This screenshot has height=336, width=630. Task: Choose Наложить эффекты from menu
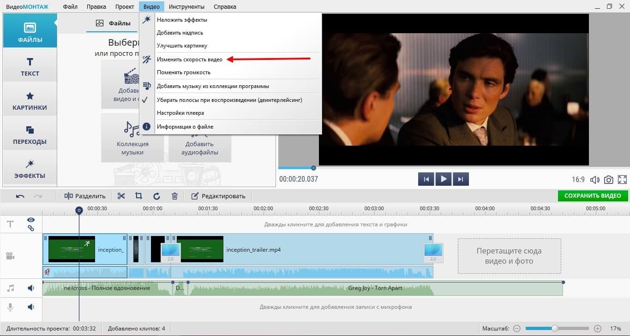[x=229, y=20]
